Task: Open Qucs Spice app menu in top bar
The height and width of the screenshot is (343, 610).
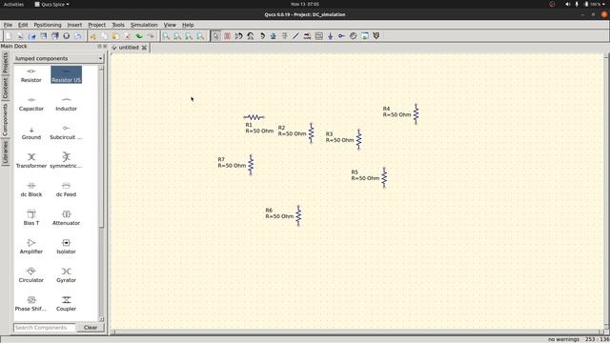Action: [51, 4]
